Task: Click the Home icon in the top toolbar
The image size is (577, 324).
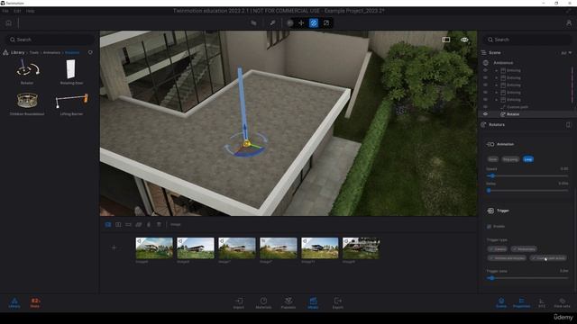Action: pyautogui.click(x=8, y=23)
